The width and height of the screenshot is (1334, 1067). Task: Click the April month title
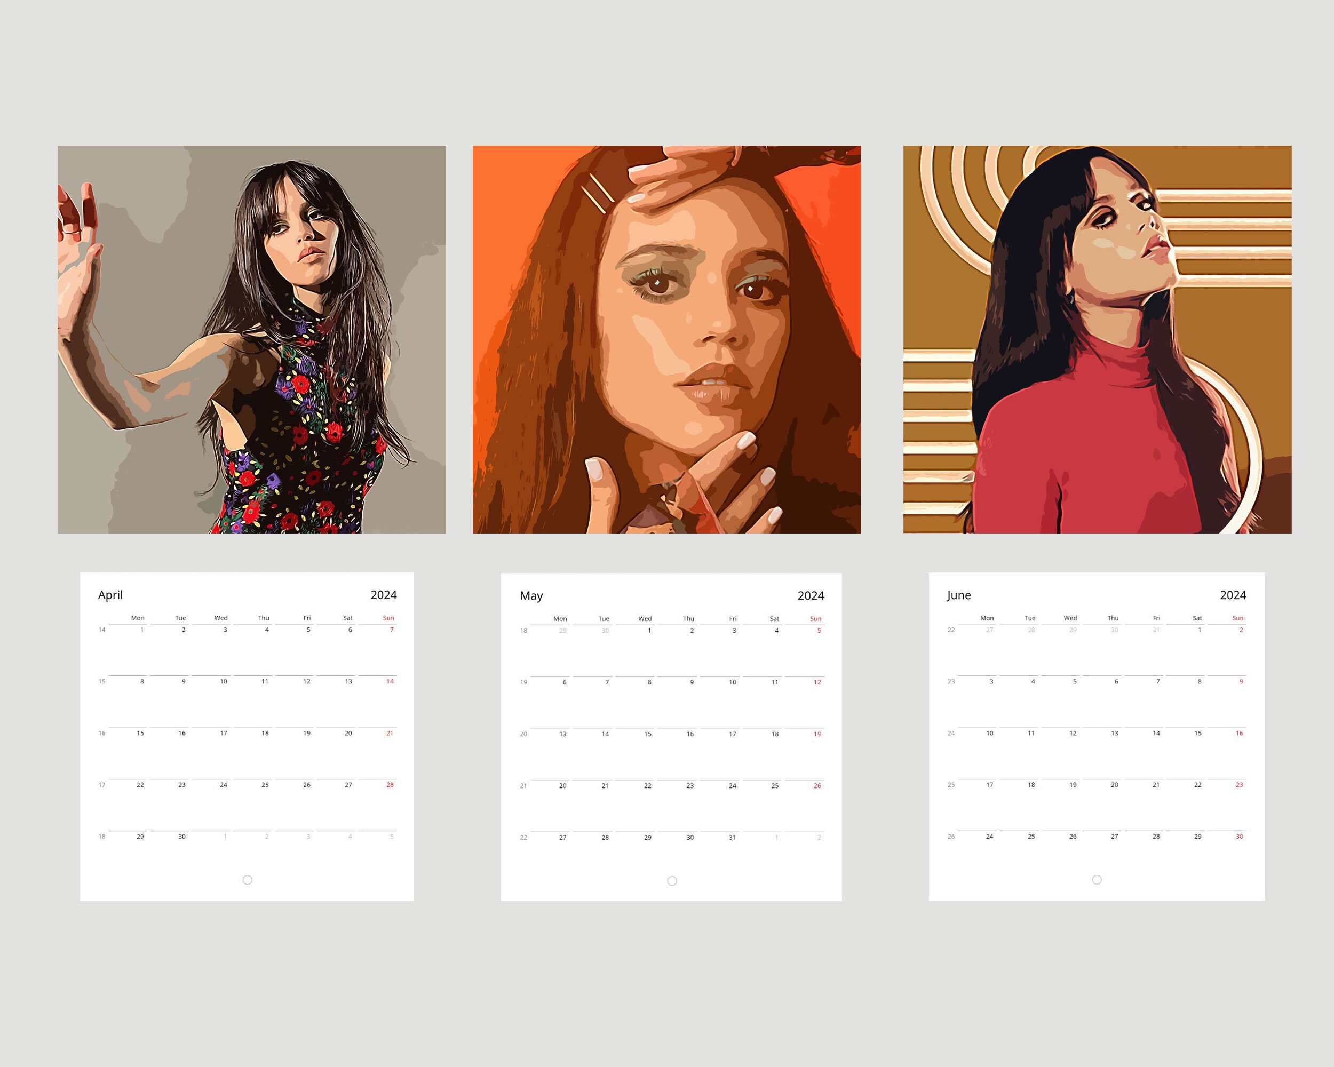(110, 595)
